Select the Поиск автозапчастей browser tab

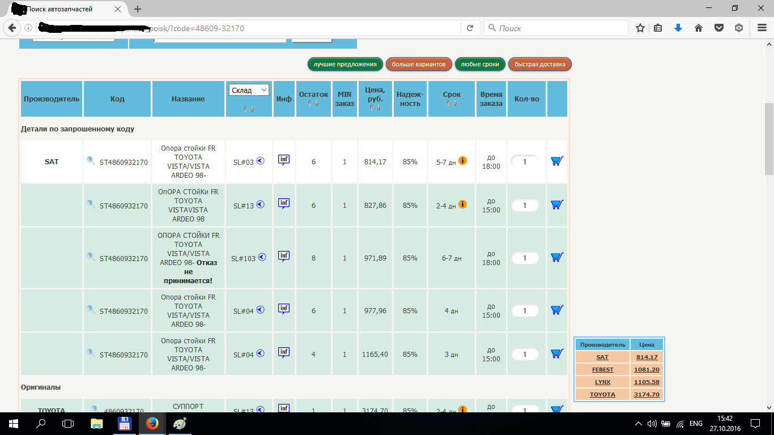[x=68, y=9]
